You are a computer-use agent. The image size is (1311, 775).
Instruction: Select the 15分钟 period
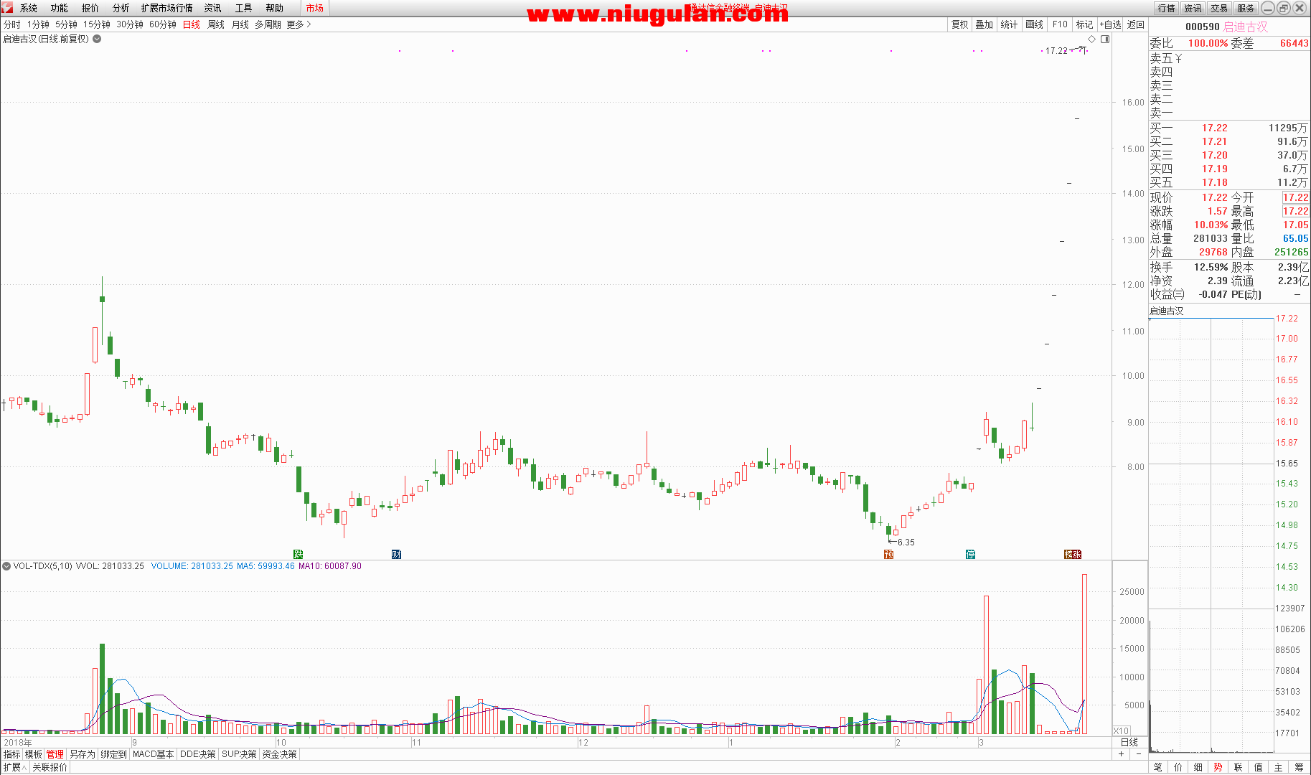[x=97, y=24]
